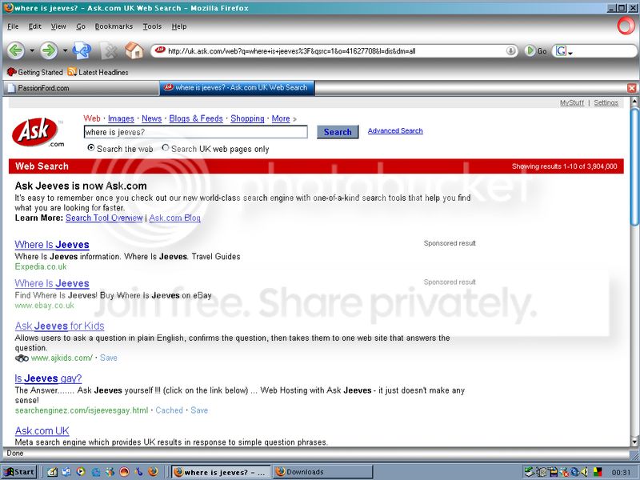Click the green Back arrow button
Viewport: 640px width, 480px height.
(16, 51)
